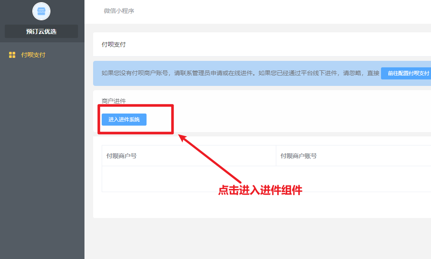The image size is (431, 259).
Task: Click the blue notice text about 付呗商户账号
Action: (x=240, y=73)
